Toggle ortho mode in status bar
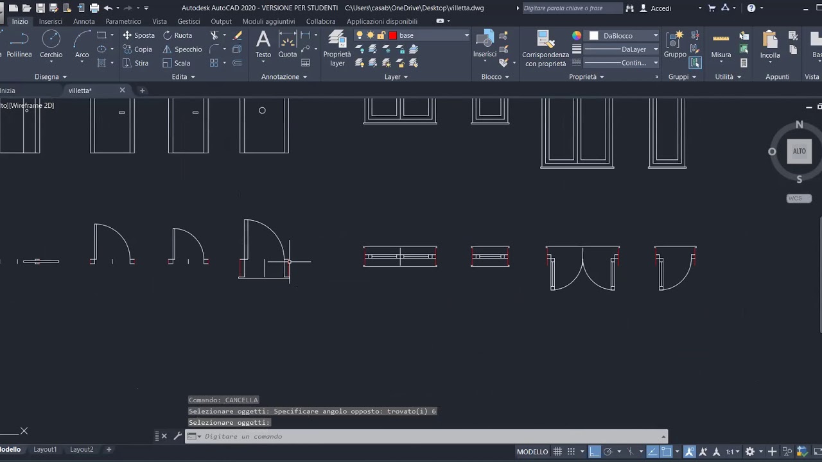 (595, 452)
